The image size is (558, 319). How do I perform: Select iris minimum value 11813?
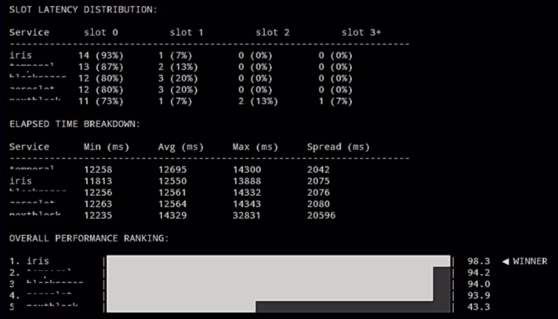(98, 181)
